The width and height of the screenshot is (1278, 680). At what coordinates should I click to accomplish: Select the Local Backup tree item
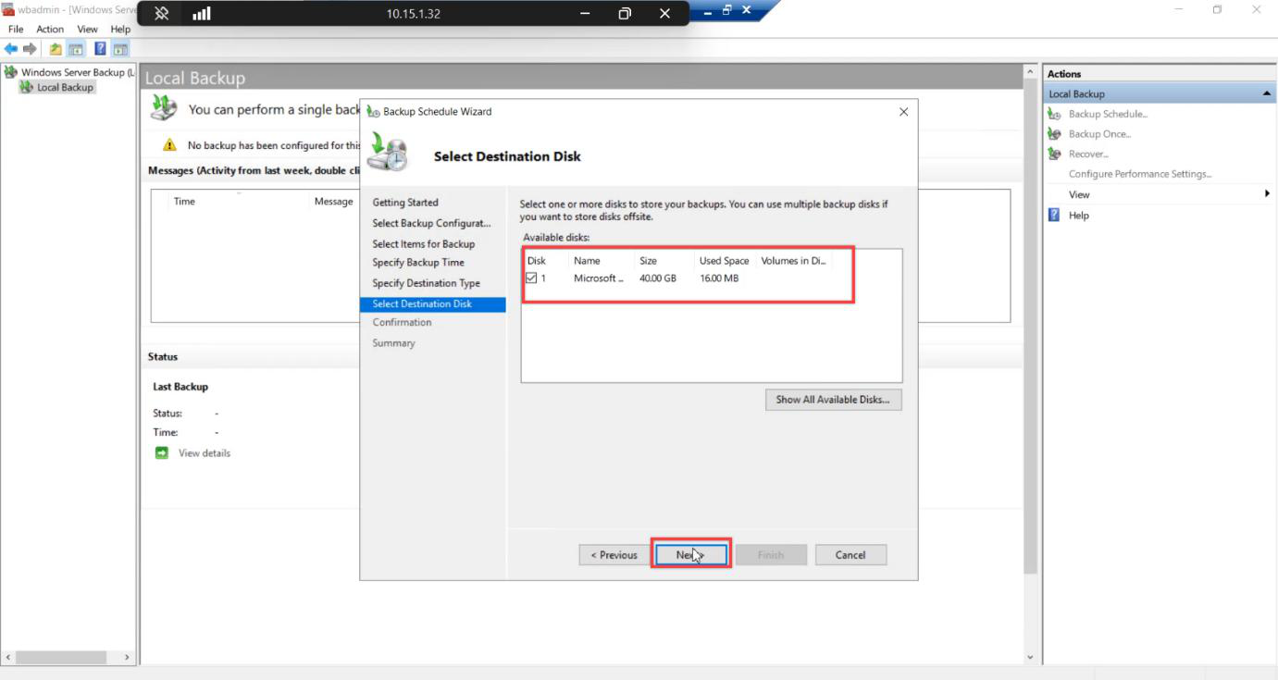(65, 87)
